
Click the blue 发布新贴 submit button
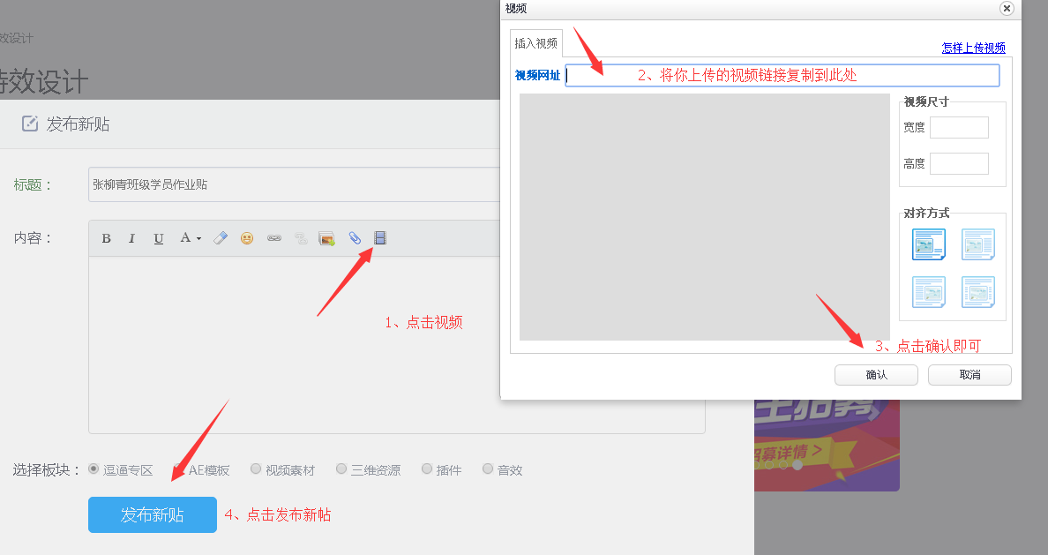(x=153, y=515)
